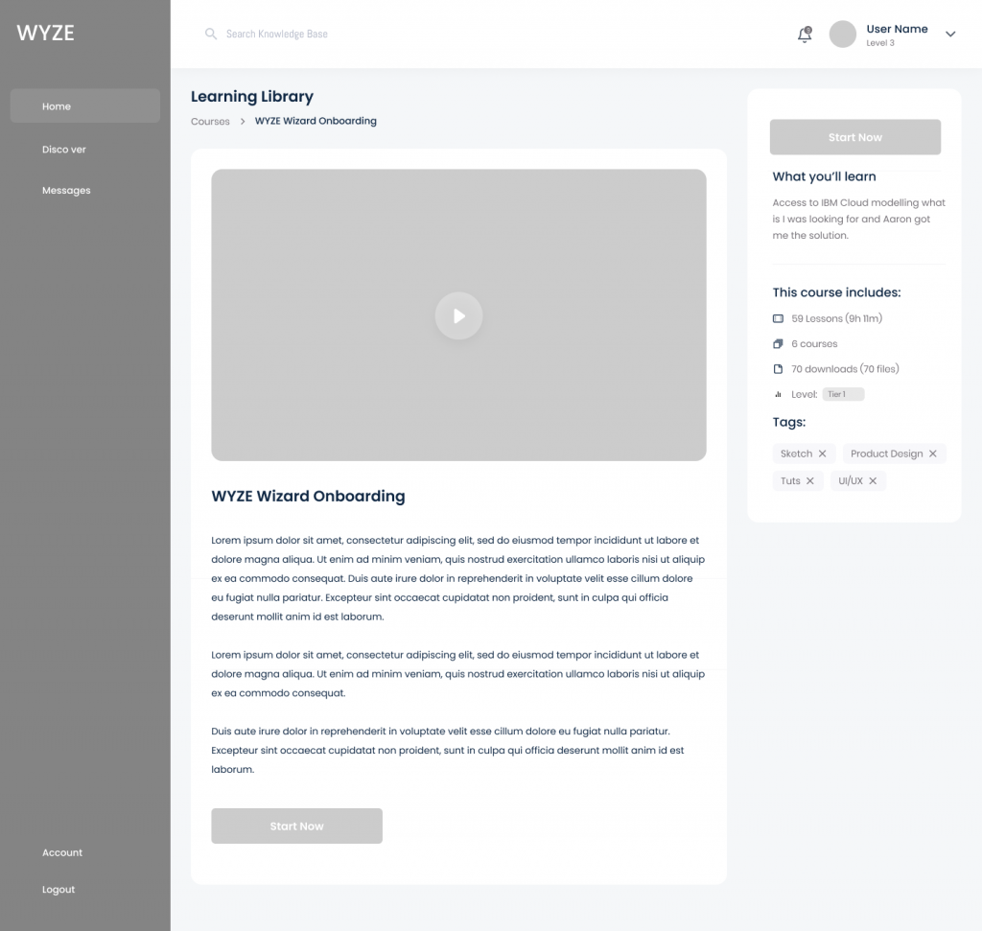This screenshot has width=982, height=931.
Task: Click the UI/UX tag label
Action: coord(851,480)
